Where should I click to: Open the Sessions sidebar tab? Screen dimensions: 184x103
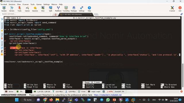(2, 27)
